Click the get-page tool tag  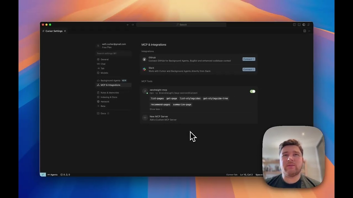point(172,98)
